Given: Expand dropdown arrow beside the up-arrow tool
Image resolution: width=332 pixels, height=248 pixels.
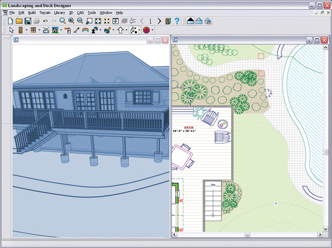Looking at the screenshot, I should 126,30.
